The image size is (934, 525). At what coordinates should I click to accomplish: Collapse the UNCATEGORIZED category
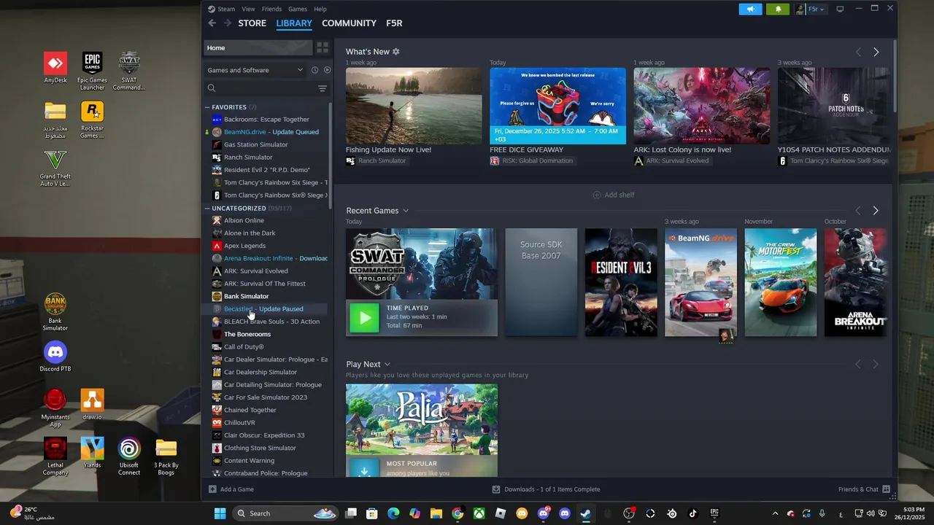pyautogui.click(x=207, y=209)
